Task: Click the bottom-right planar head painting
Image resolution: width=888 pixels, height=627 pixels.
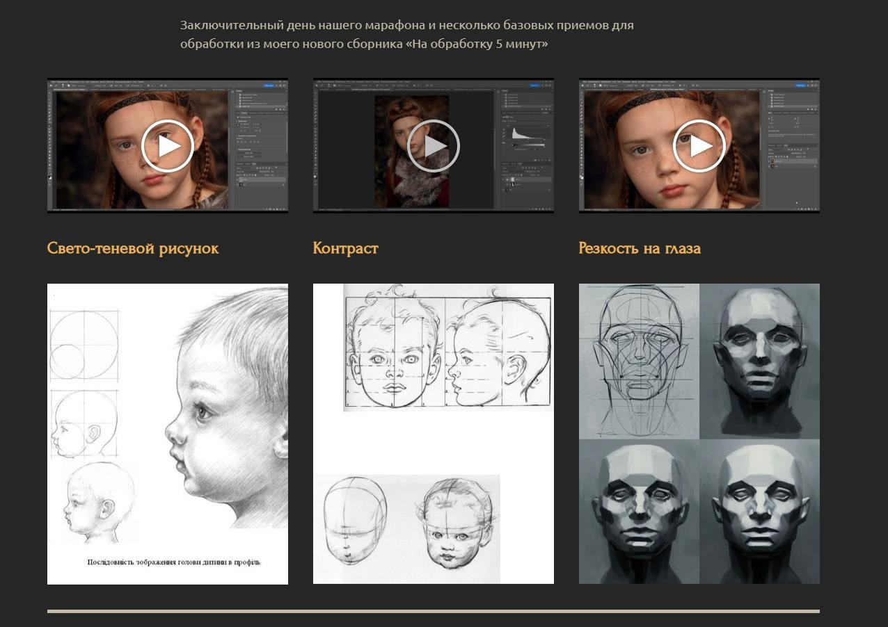Action: (760, 512)
